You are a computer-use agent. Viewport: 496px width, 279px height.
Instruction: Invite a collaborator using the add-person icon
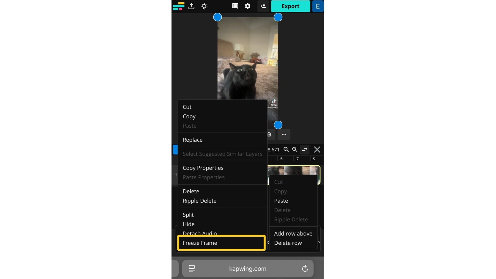[x=263, y=6]
